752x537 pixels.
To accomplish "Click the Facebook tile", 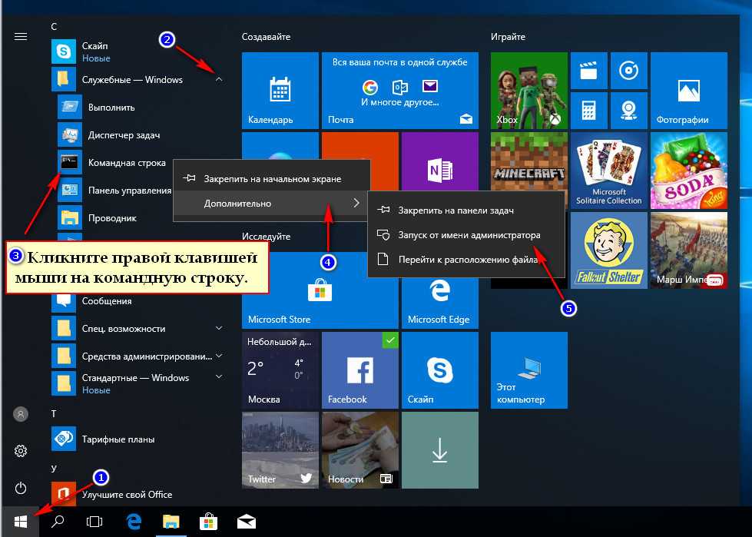I will 359,370.
